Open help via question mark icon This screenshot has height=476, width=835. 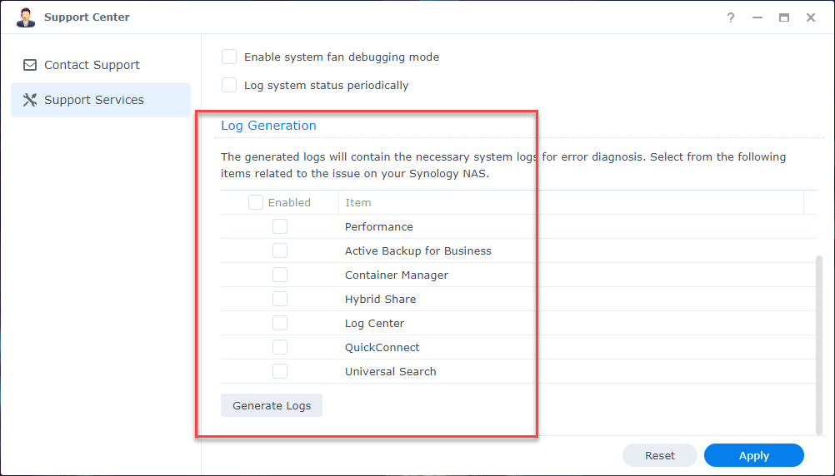coord(731,17)
